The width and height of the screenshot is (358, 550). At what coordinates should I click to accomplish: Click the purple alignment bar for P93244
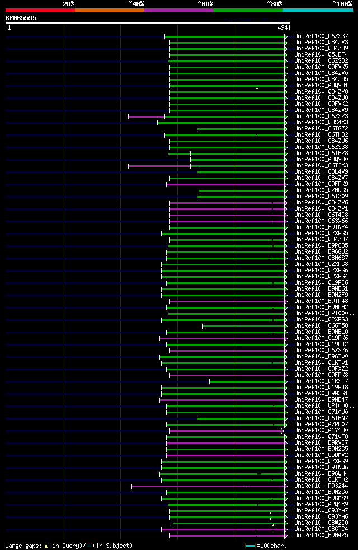208,487
